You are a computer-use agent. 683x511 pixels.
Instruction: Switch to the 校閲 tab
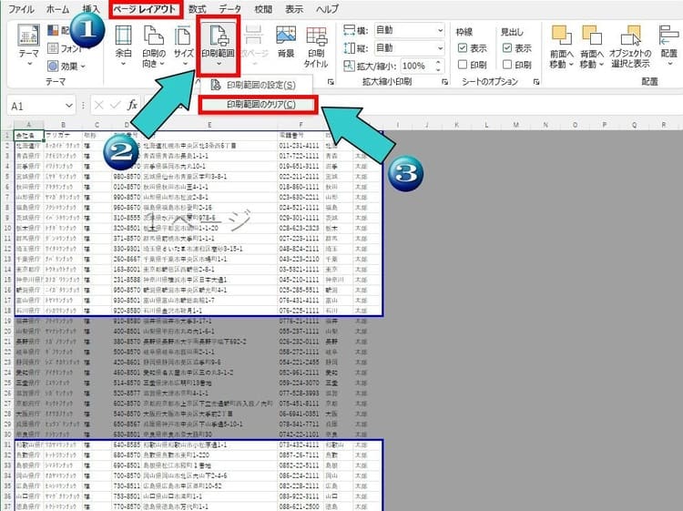tap(262, 9)
